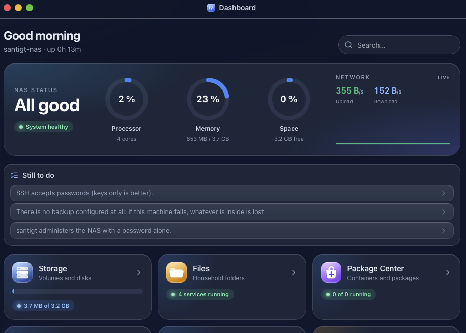Click the yellow window minimize button
Image resolution: width=466 pixels, height=333 pixels.
pyautogui.click(x=18, y=8)
